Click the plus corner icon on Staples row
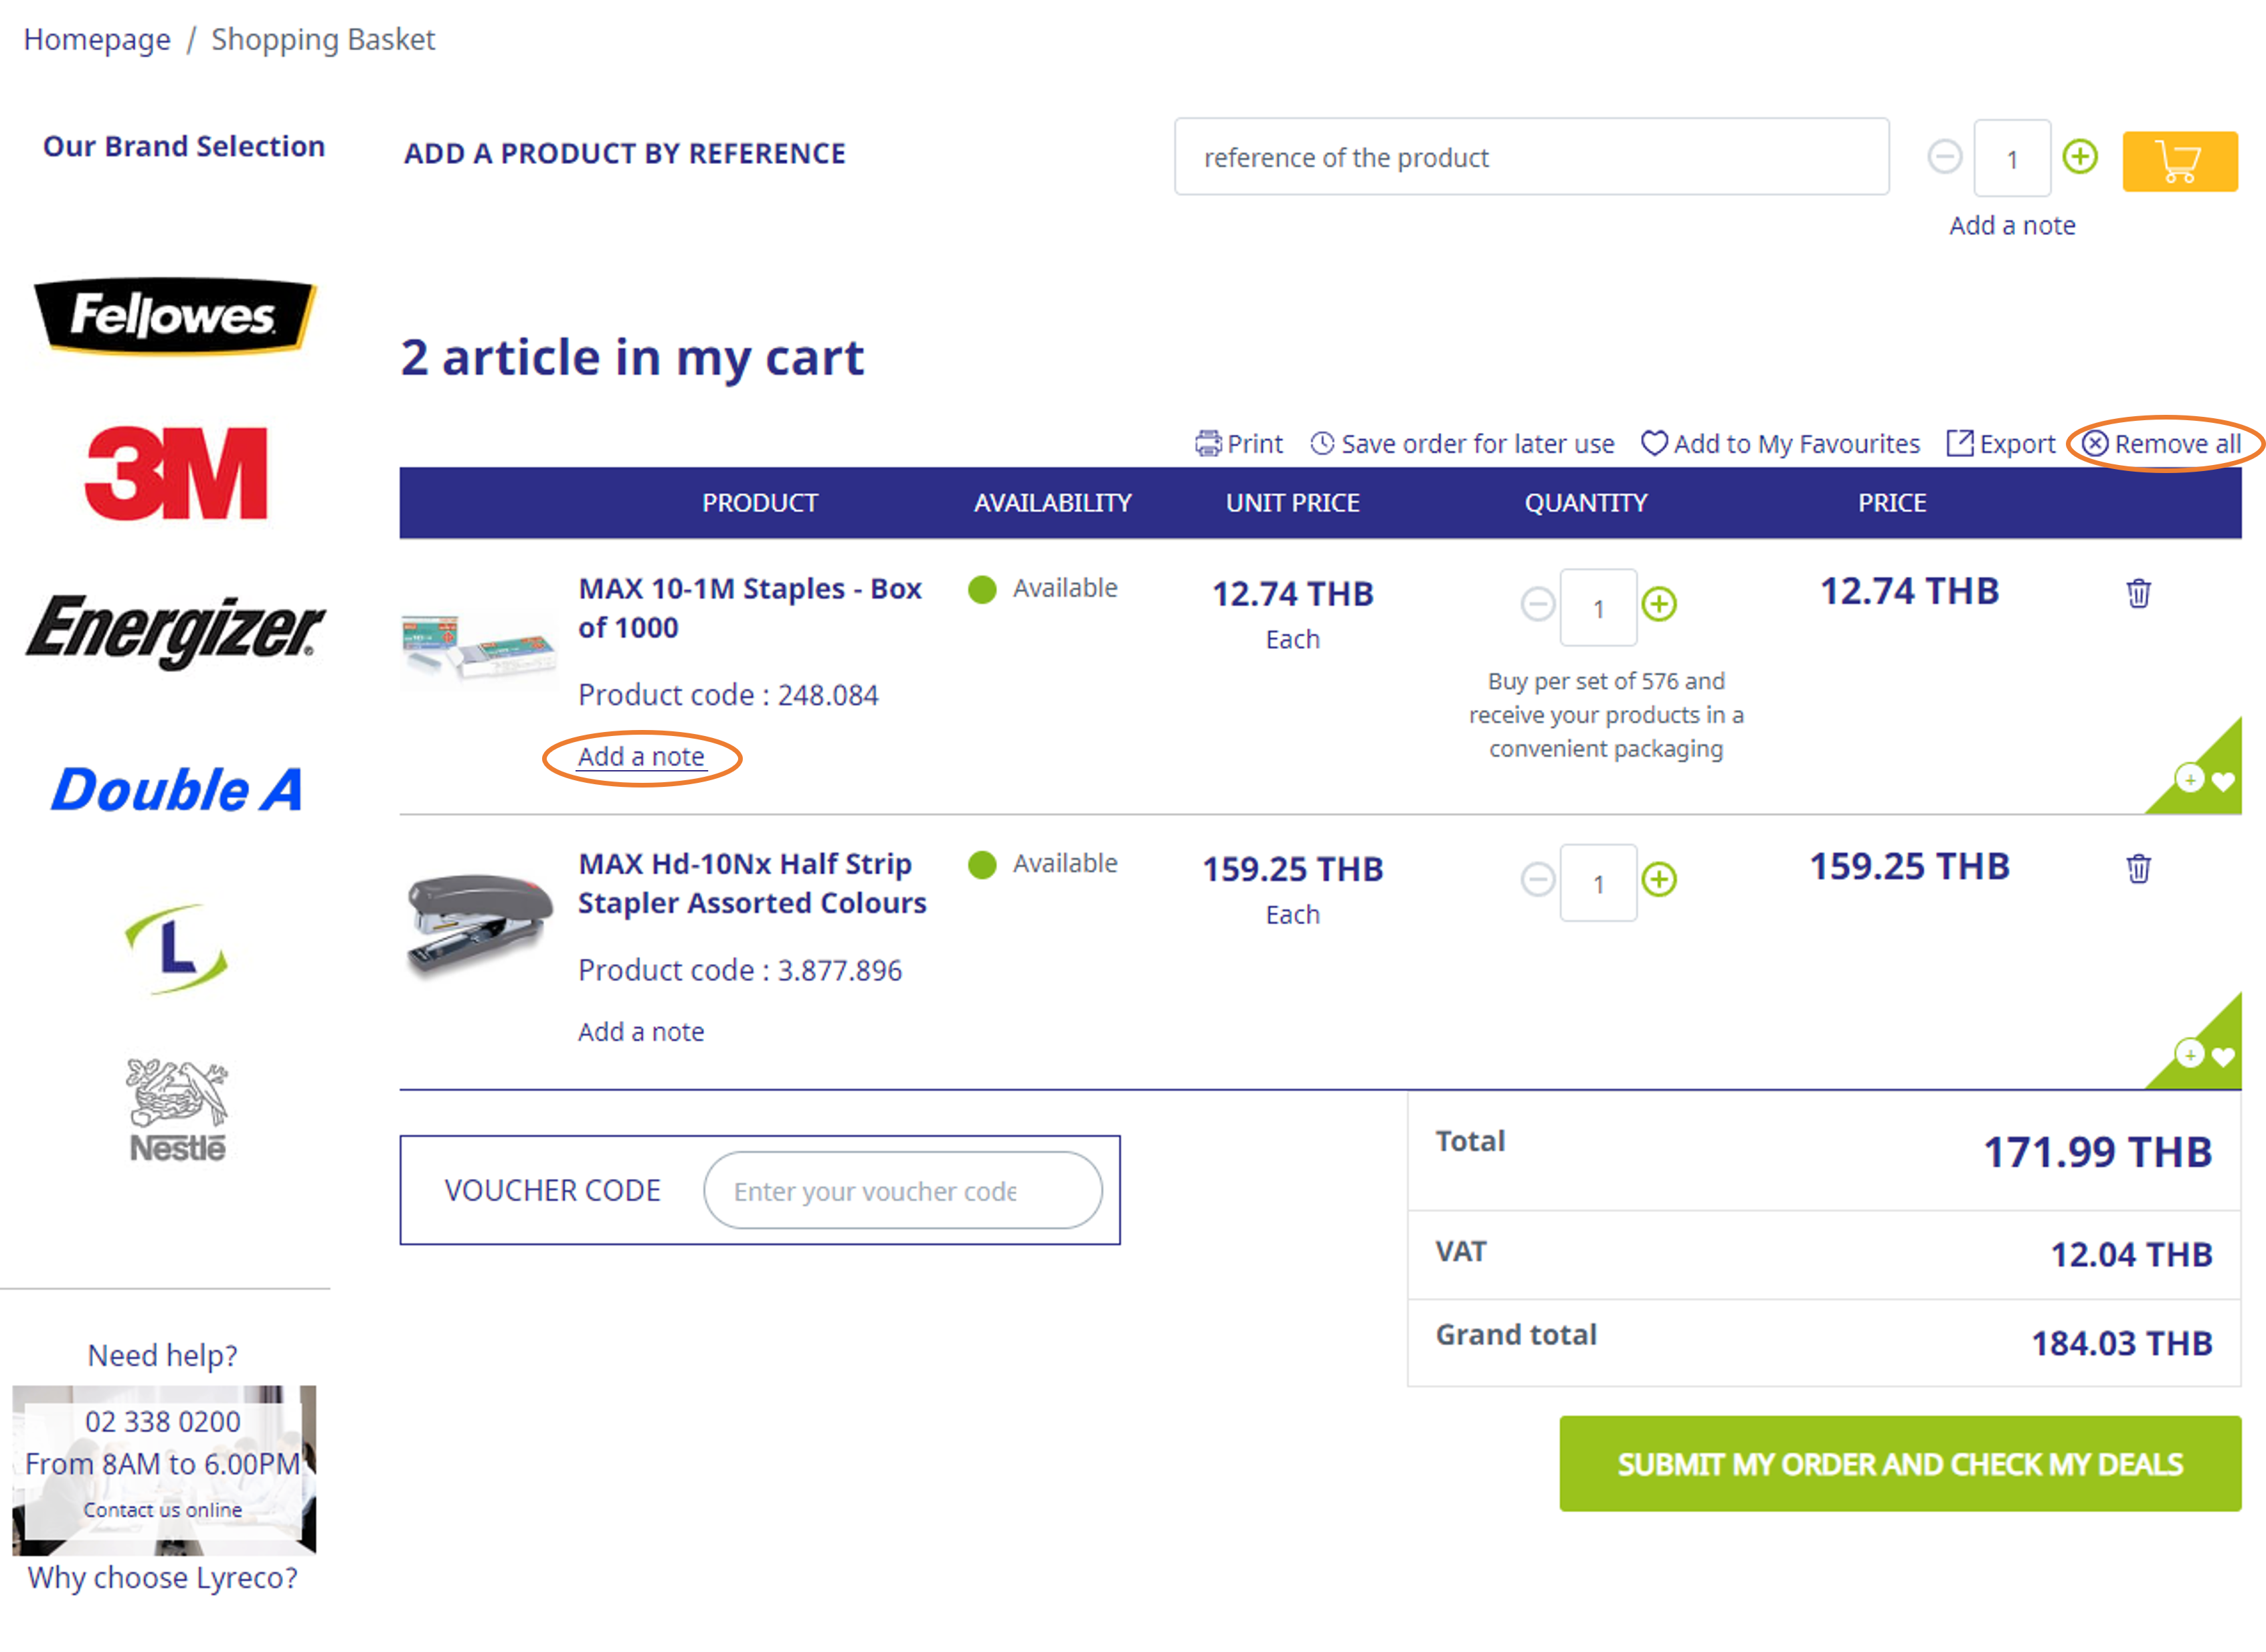The width and height of the screenshot is (2266, 1652). pyautogui.click(x=2189, y=778)
